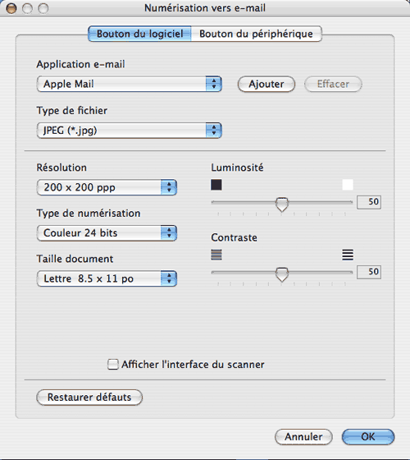The width and height of the screenshot is (410, 460).
Task: Click the Luminosité slider handle
Action: 282,205
